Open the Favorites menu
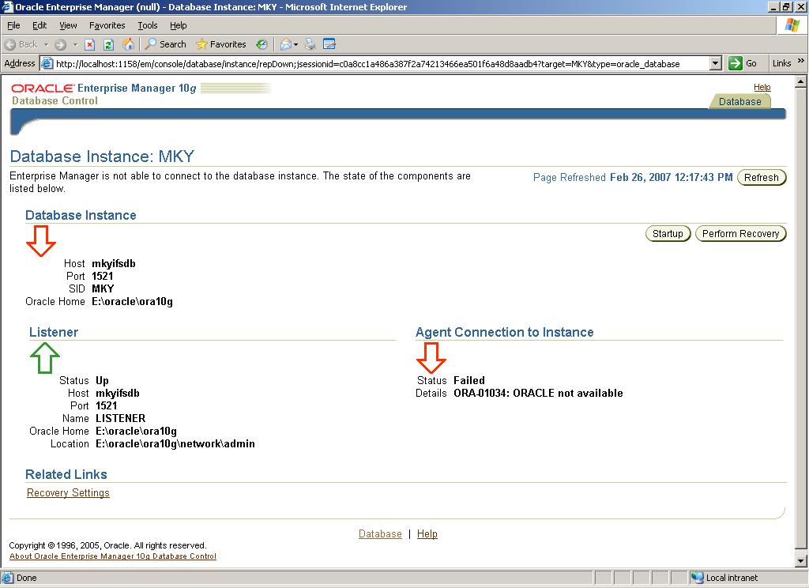Screen dimensions: 809x588 coord(107,25)
